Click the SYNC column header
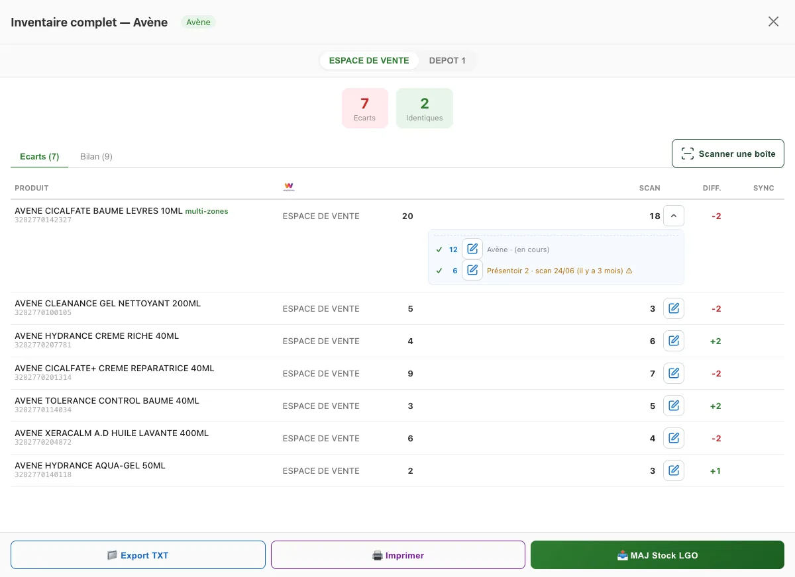The height and width of the screenshot is (577, 795). (764, 188)
